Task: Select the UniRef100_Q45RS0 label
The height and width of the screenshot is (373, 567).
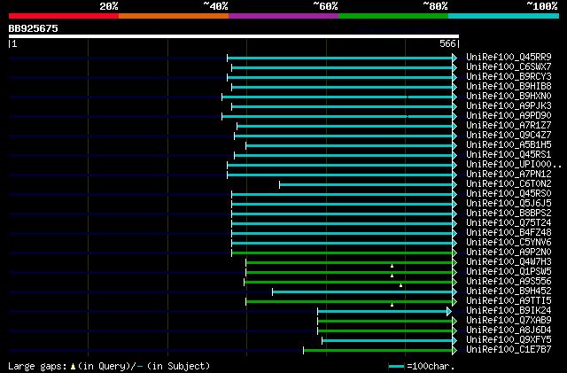Action: pos(509,194)
